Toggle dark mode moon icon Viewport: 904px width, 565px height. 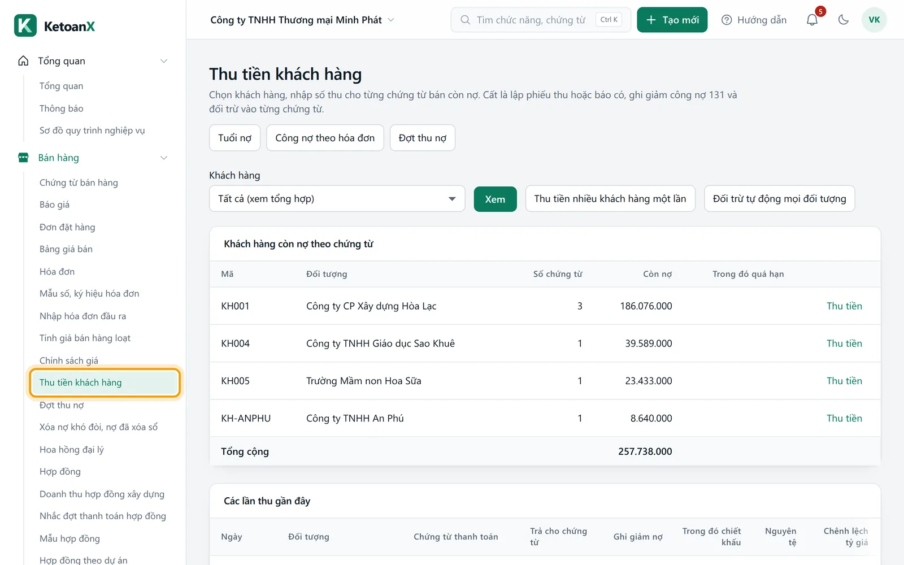point(844,20)
